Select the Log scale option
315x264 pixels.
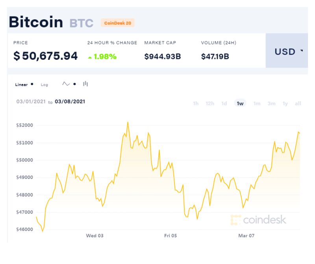click(44, 85)
